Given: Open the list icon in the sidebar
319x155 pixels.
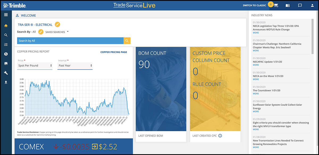Looking at the screenshot, I should [x=6, y=44].
